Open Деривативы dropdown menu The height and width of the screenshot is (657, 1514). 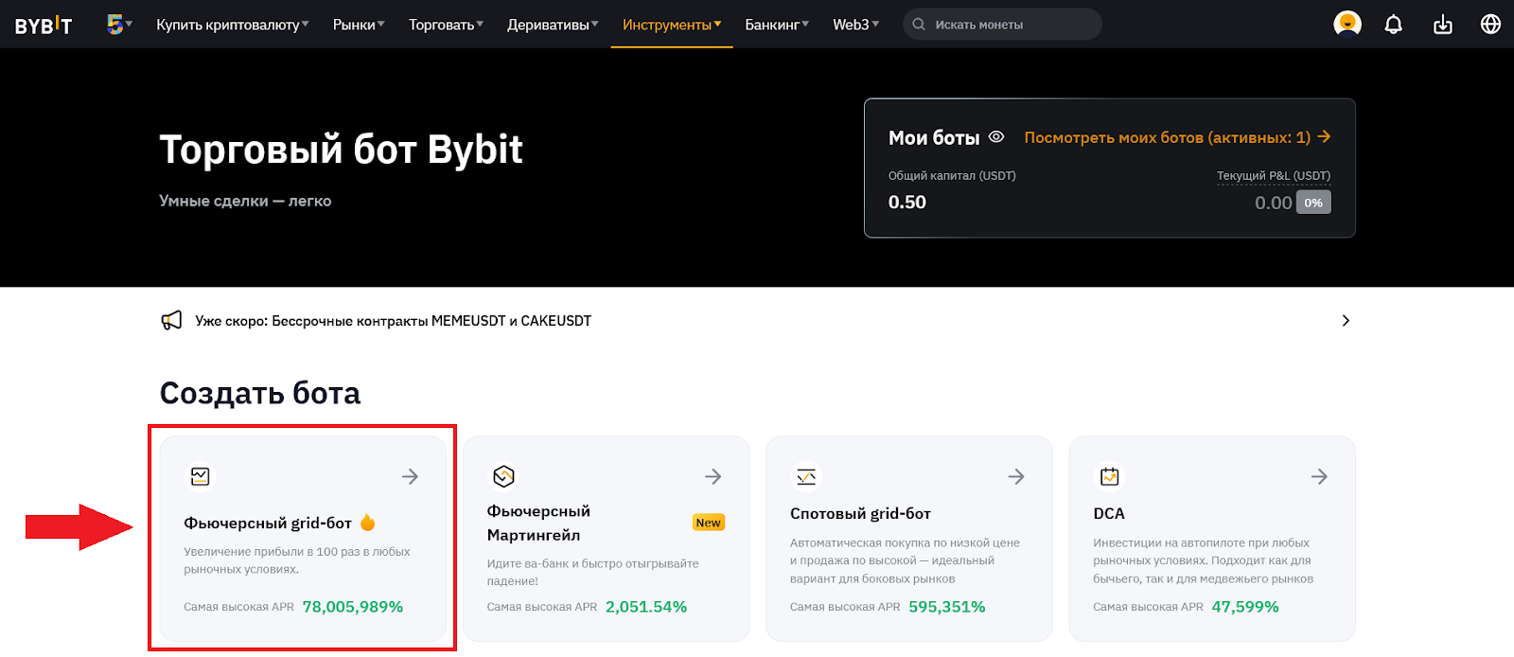(x=553, y=25)
